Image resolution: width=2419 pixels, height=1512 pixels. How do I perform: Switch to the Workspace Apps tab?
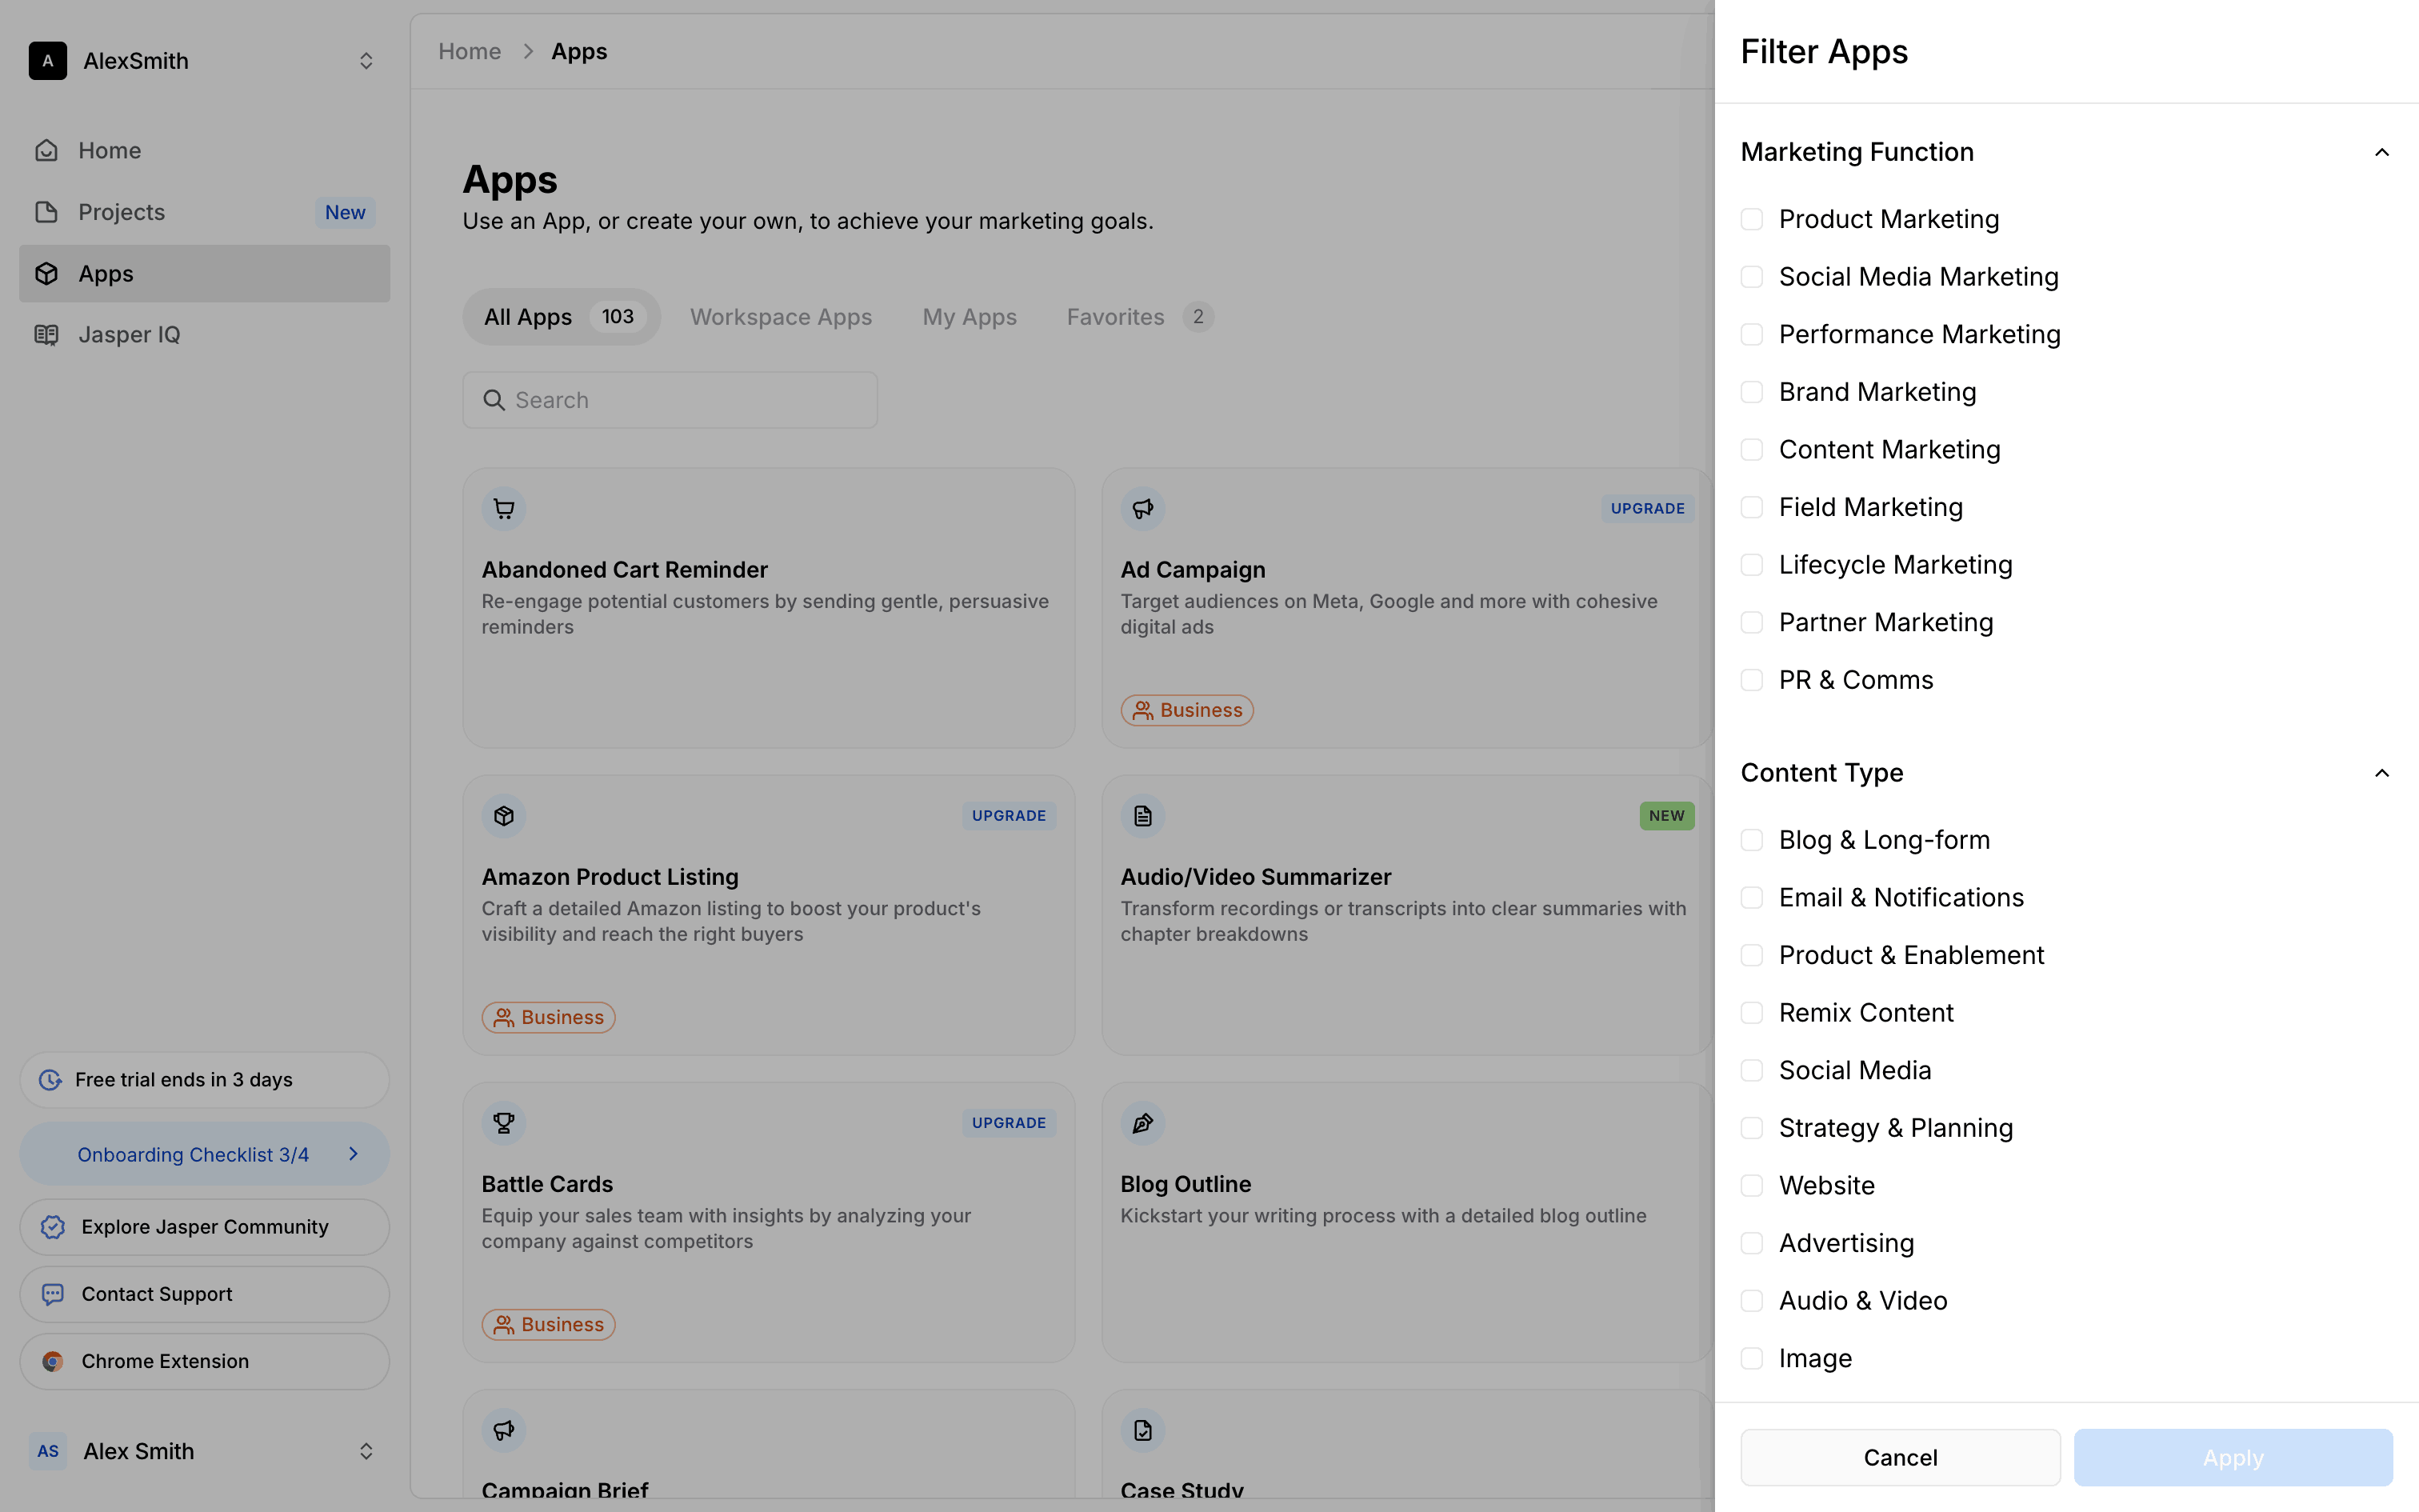click(x=781, y=317)
